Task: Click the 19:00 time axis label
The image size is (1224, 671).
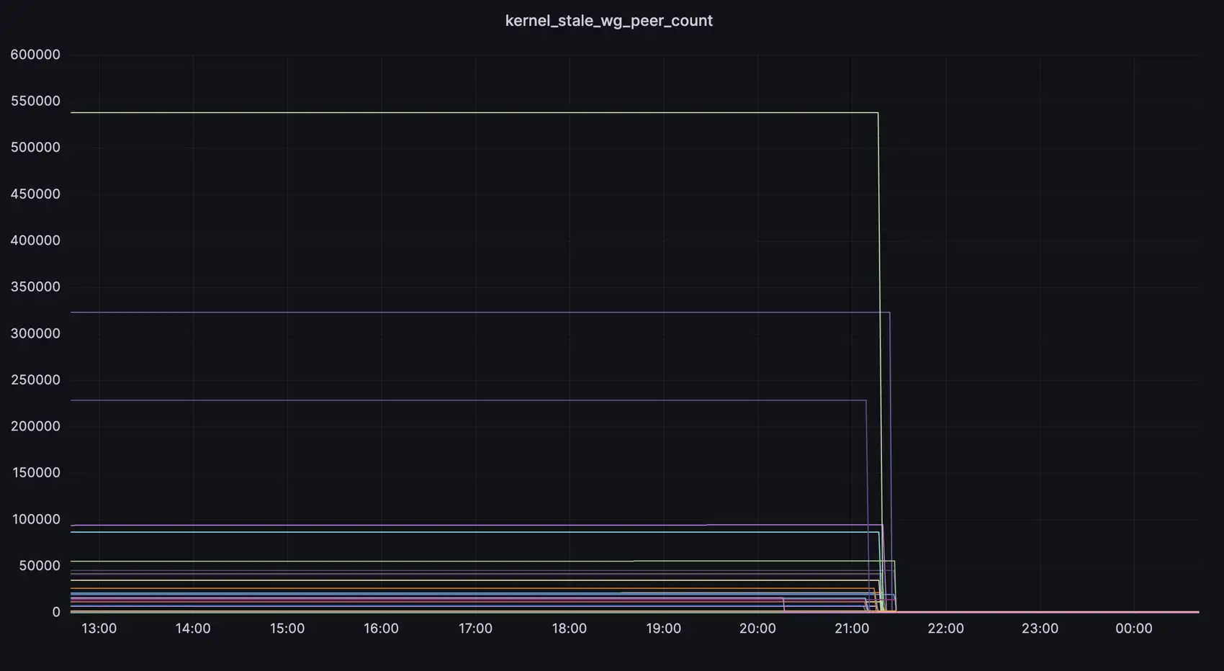Action: [x=663, y=629]
